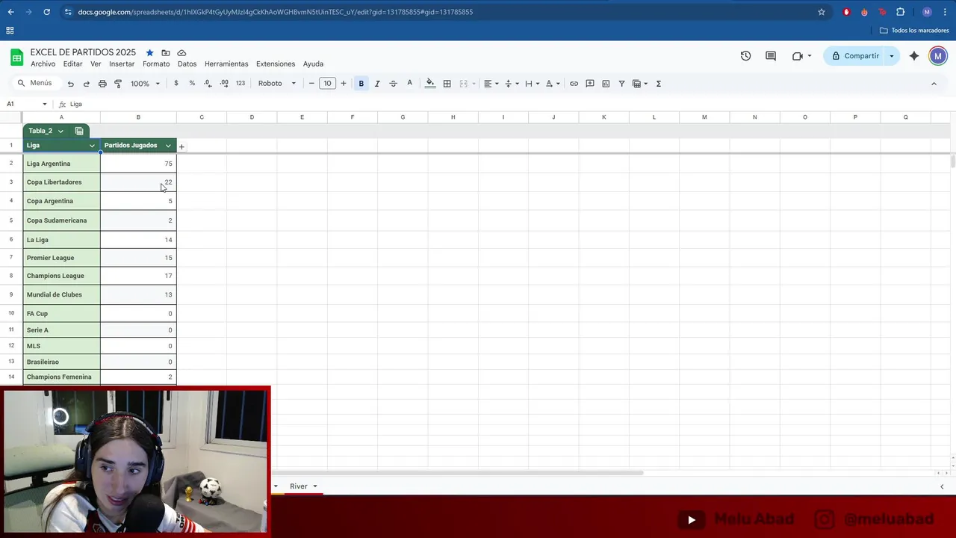Click font size input field
This screenshot has height=538, width=956.
tap(327, 84)
